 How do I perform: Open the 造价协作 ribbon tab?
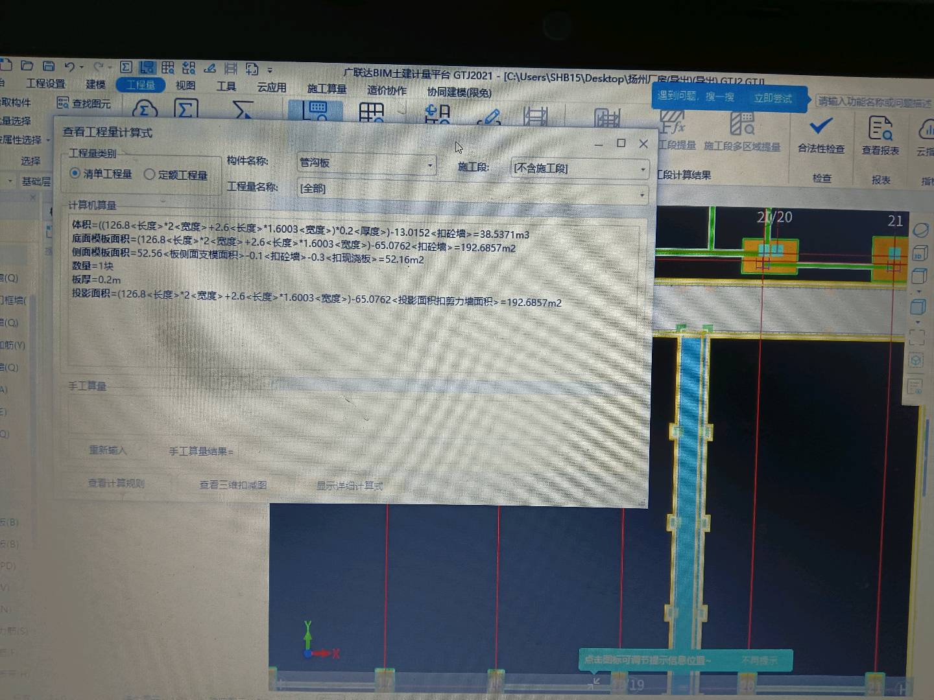point(387,90)
